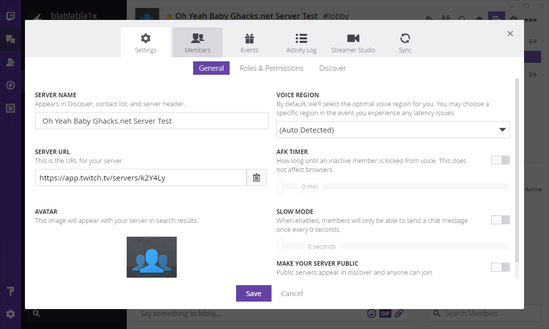Switch to Roles & Permissions sub-tab
The image size is (549, 329).
click(272, 68)
